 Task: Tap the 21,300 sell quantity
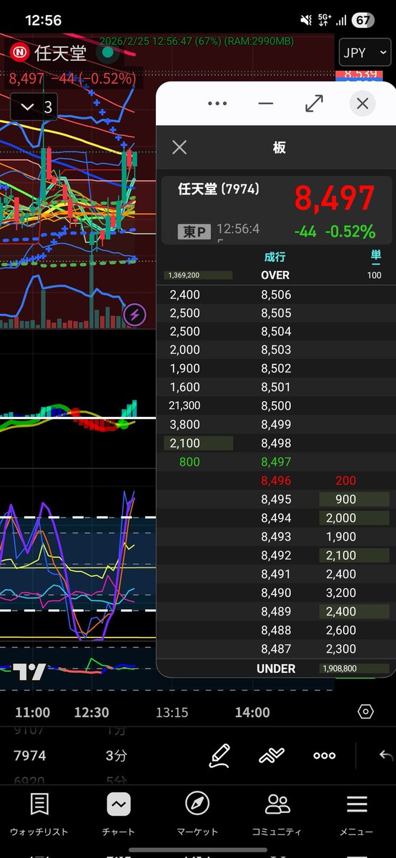(x=184, y=406)
